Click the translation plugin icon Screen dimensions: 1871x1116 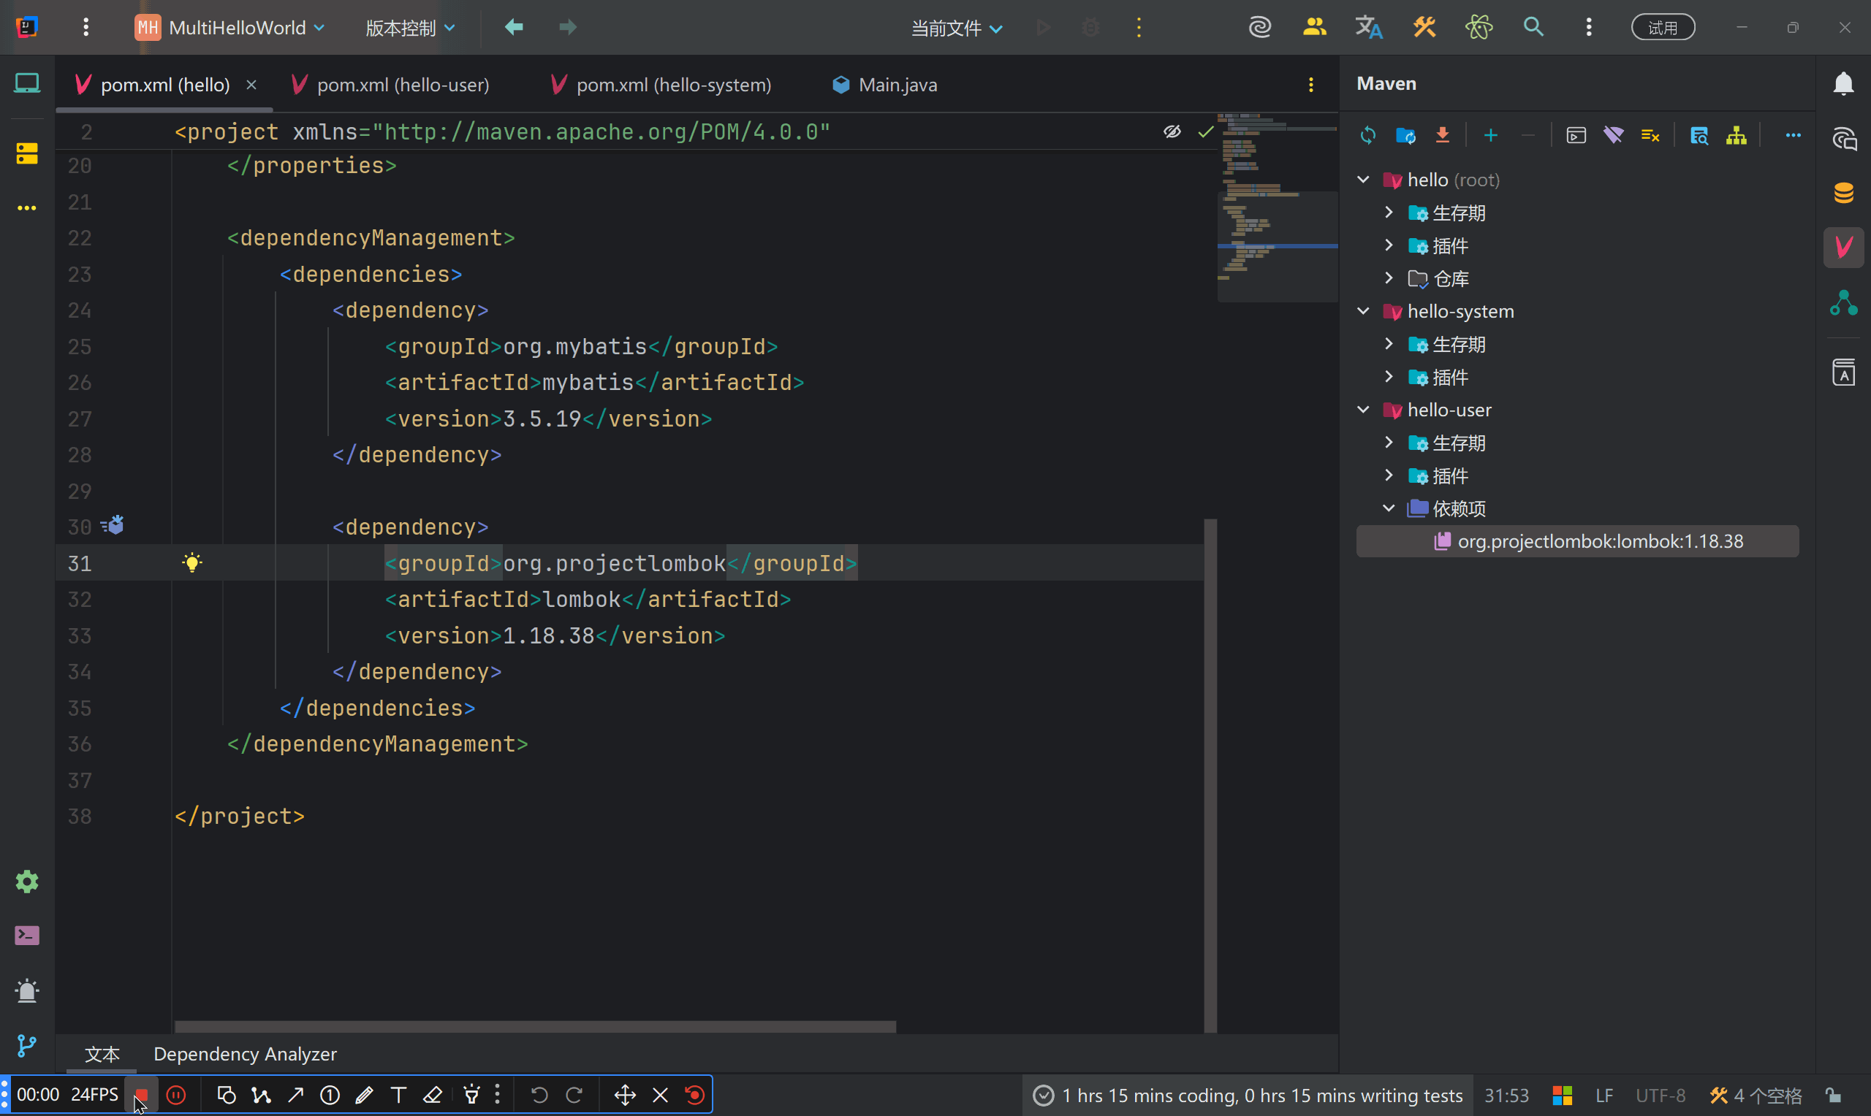pyautogui.click(x=1368, y=28)
